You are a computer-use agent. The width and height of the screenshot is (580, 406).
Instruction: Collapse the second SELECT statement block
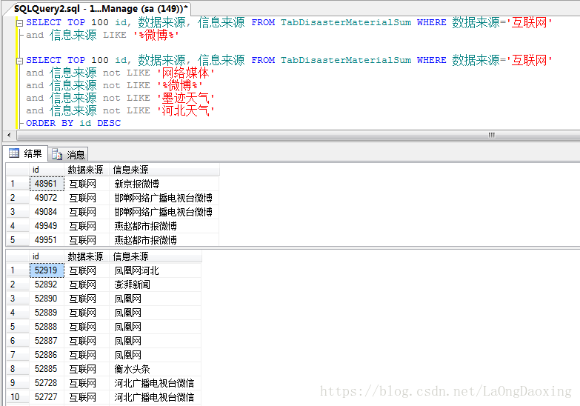click(19, 61)
